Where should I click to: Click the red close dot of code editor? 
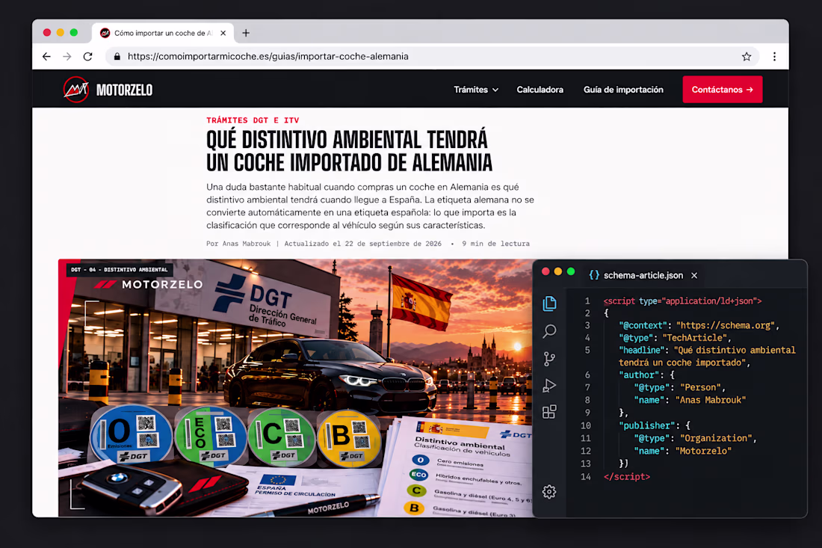pyautogui.click(x=546, y=271)
